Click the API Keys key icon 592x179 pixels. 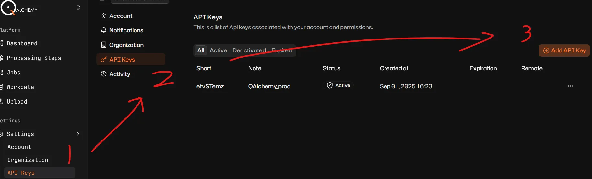pos(104,59)
